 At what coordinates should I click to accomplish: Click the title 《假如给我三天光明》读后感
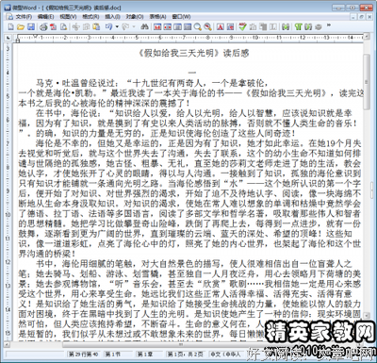pos(193,53)
